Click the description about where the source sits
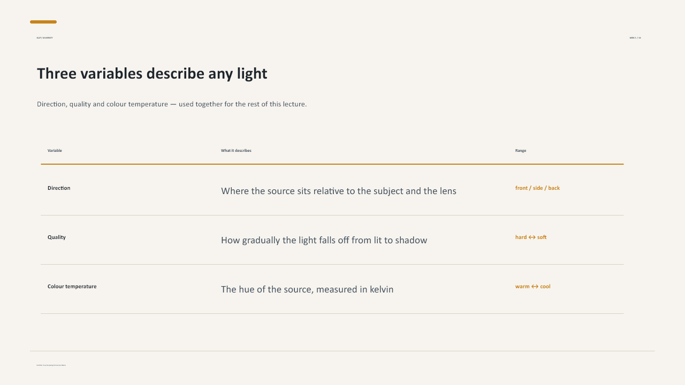 339,191
